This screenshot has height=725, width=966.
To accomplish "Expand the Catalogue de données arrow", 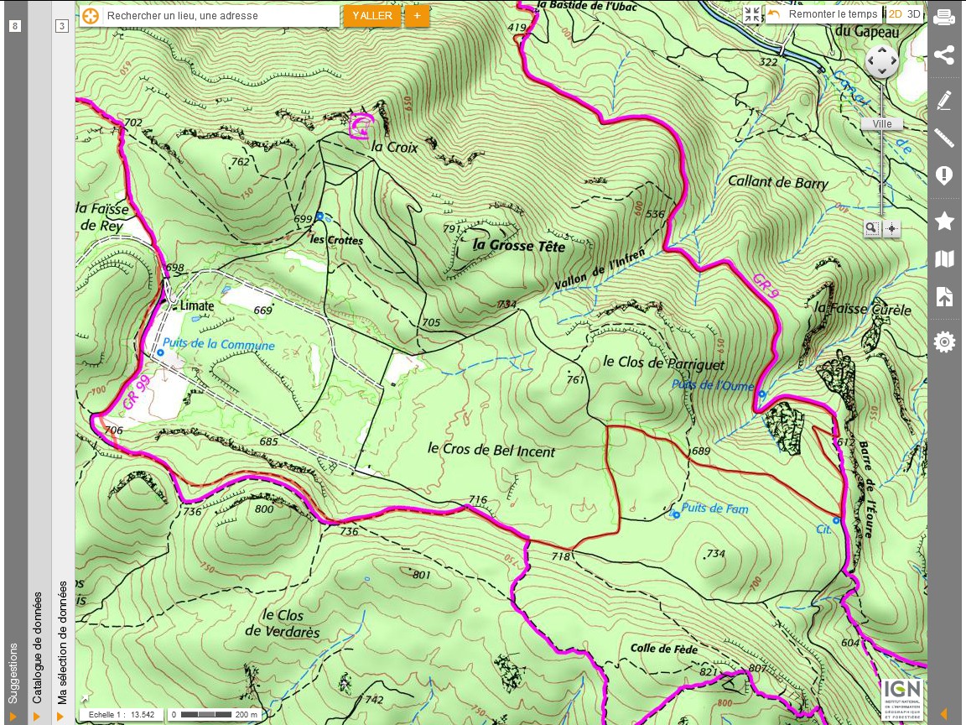I will pyautogui.click(x=36, y=716).
